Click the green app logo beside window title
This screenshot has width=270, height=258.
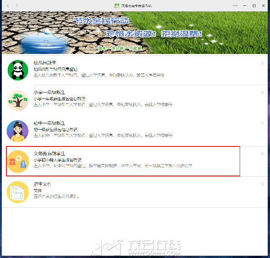click(x=117, y=6)
